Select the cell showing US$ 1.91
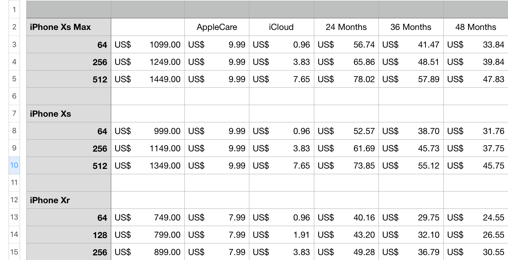Image resolution: width=508 pixels, height=260 pixels. pyautogui.click(x=281, y=235)
